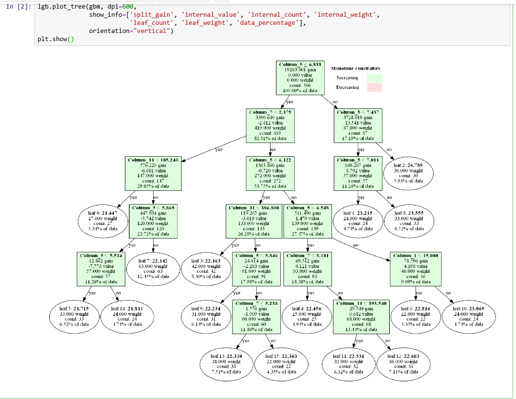
Task: Click the Monotone constraints legend title
Action: pos(355,68)
